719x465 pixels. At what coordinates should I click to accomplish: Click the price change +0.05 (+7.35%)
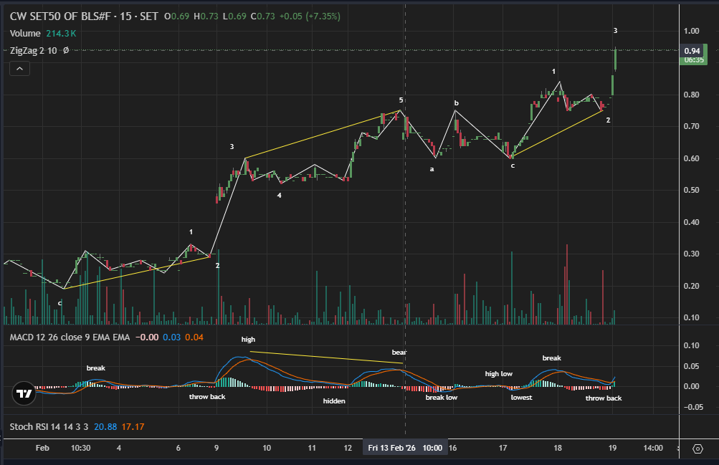pyautogui.click(x=310, y=16)
